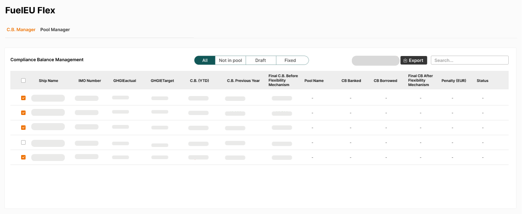Toggle the select-all checkbox in table header
This screenshot has height=214, width=522.
pyautogui.click(x=23, y=80)
